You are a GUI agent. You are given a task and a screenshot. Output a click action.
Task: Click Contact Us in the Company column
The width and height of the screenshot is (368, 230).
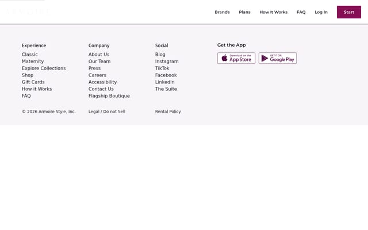101,89
